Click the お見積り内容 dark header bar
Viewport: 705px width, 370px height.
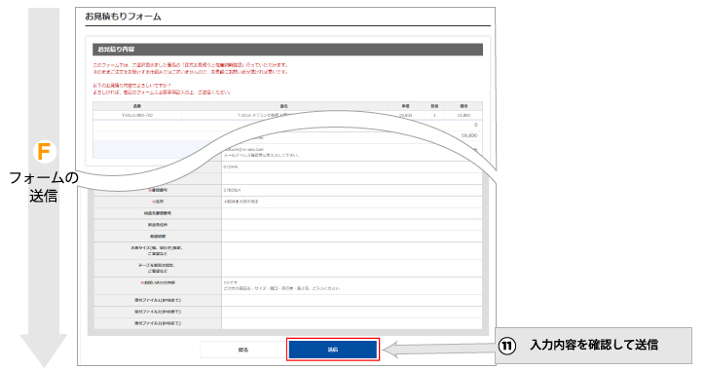click(288, 50)
